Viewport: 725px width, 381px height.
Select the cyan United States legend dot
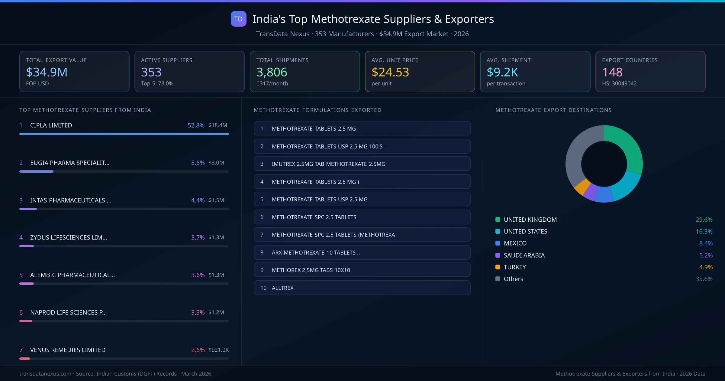498,231
